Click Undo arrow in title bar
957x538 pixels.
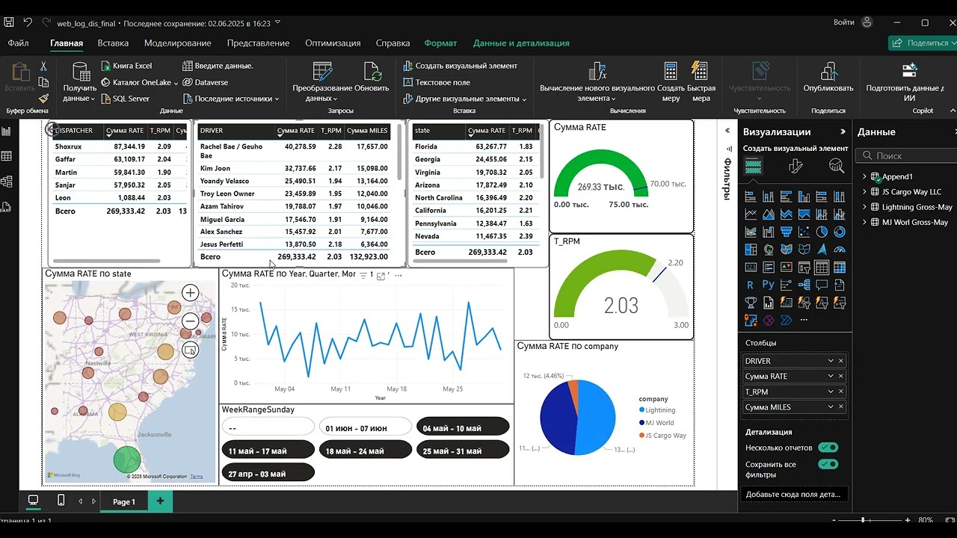click(28, 22)
